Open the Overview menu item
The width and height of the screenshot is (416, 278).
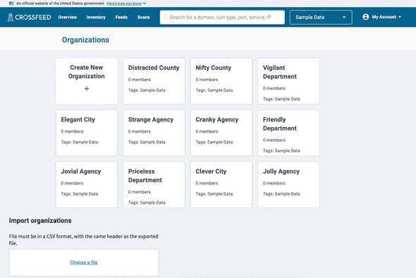[68, 17]
